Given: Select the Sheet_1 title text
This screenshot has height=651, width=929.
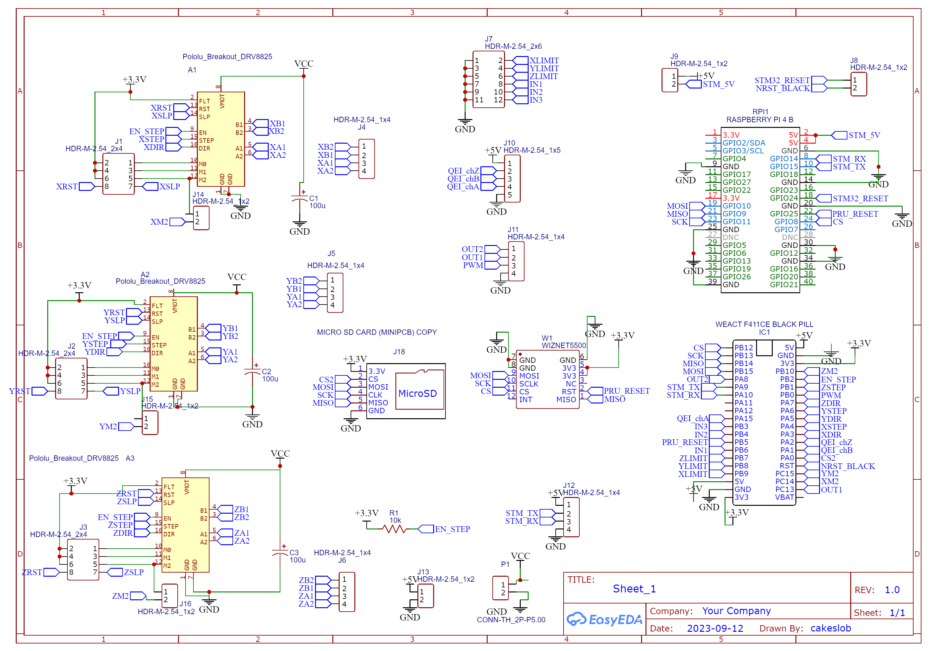Looking at the screenshot, I should pyautogui.click(x=634, y=589).
